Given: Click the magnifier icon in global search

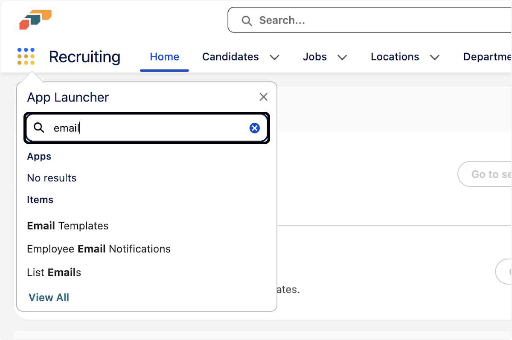Looking at the screenshot, I should (x=247, y=20).
